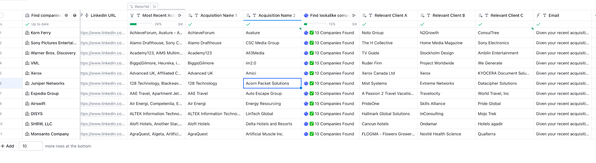Viewport: 596px width, 163px height.
Task: Click the add enrichment icon on Find companies
Action: point(66,15)
